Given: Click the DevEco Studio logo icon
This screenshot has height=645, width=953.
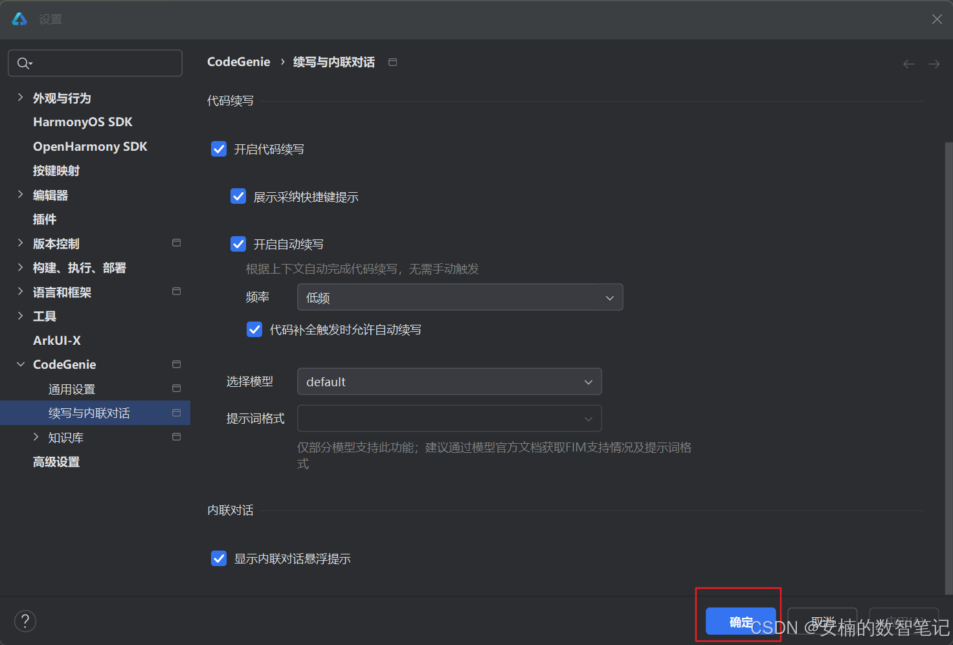Looking at the screenshot, I should tap(19, 19).
